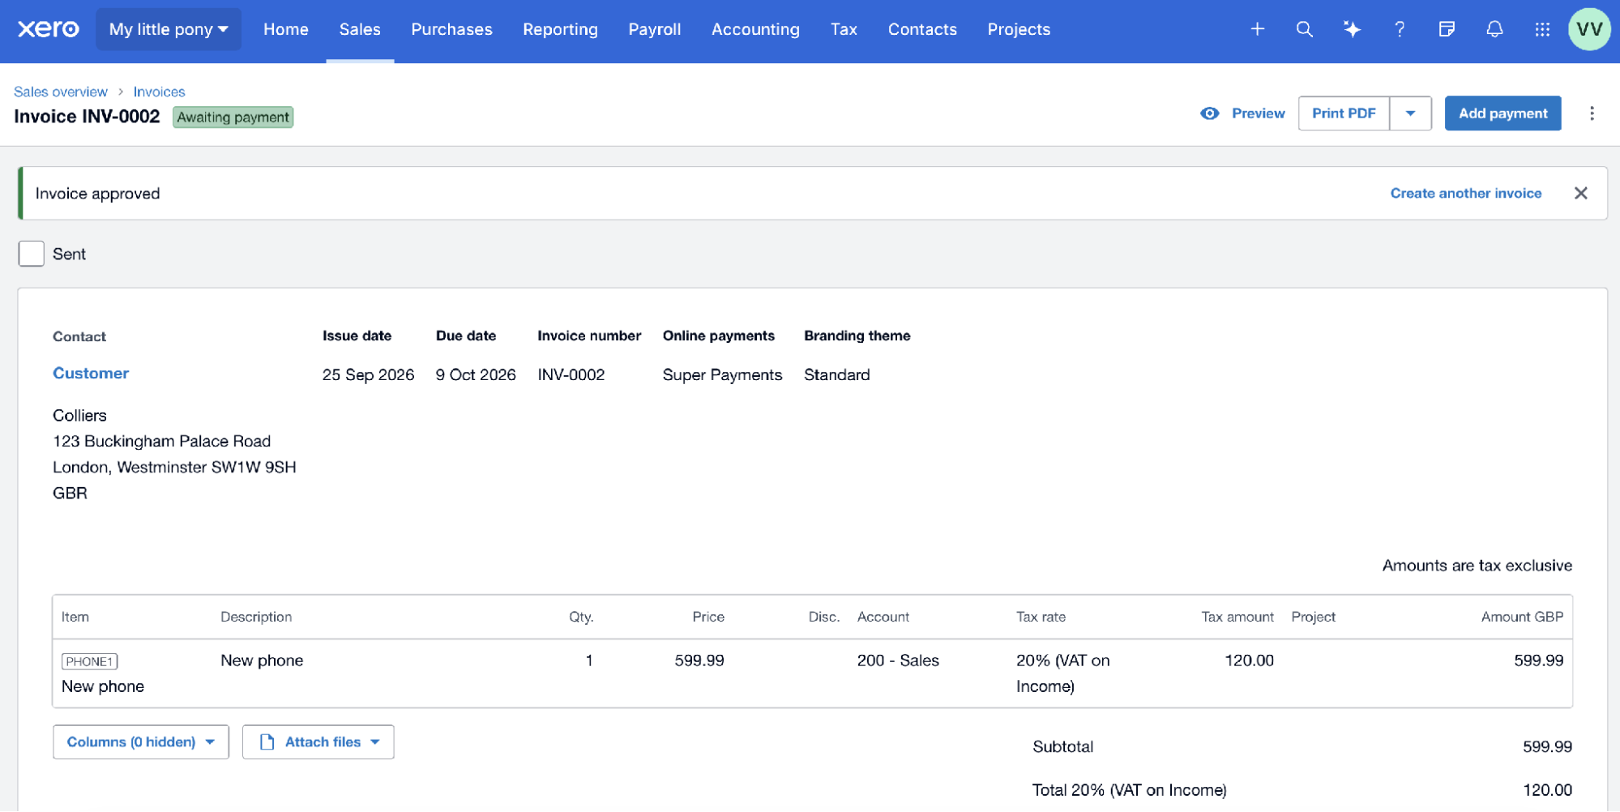This screenshot has height=812, width=1620.
Task: Open the Sales menu
Action: [360, 29]
